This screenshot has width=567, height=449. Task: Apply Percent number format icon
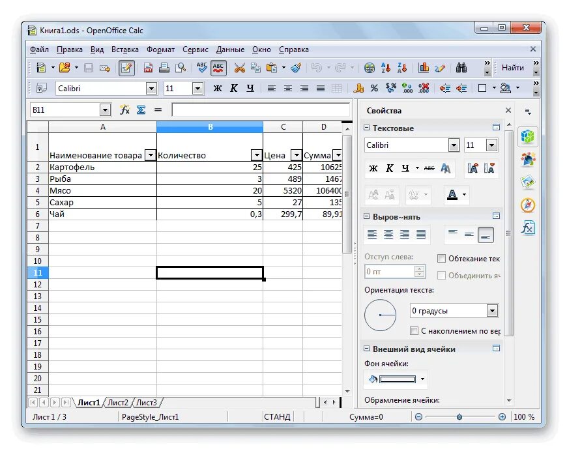pos(374,88)
